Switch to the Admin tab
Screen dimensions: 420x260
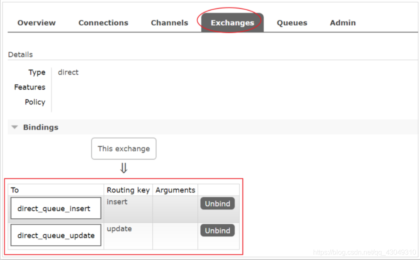coord(343,23)
